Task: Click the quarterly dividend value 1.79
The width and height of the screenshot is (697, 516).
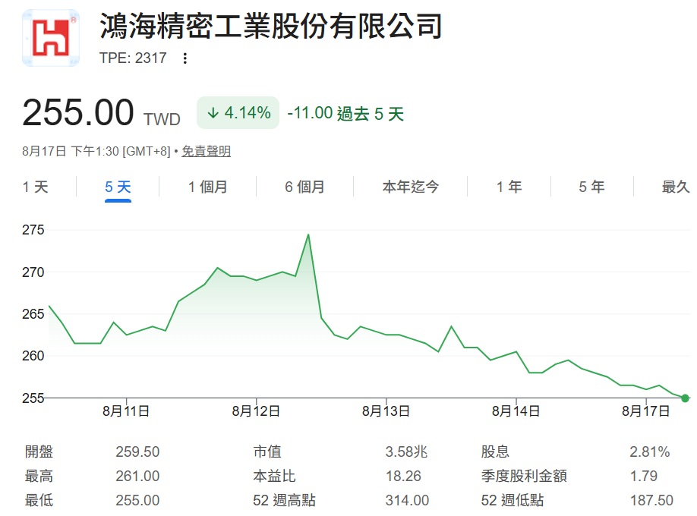Action: (x=644, y=476)
